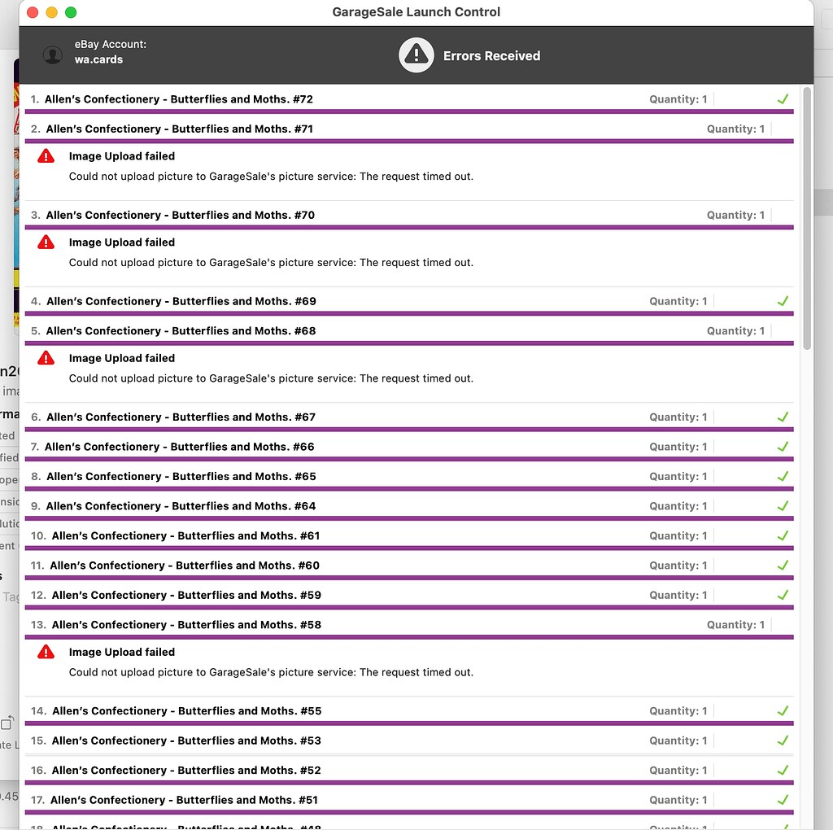
Task: Click the error triangle icon for listing #58
Action: tap(45, 651)
